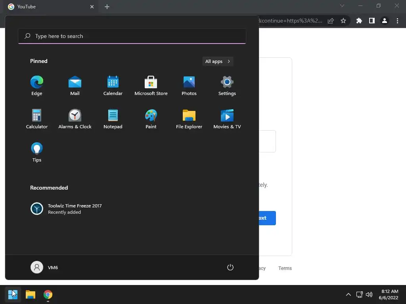Open network status in system tray
The height and width of the screenshot is (304, 406).
(x=359, y=294)
